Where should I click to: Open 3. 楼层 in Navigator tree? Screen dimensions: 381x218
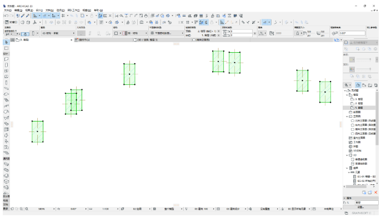tap(357, 99)
